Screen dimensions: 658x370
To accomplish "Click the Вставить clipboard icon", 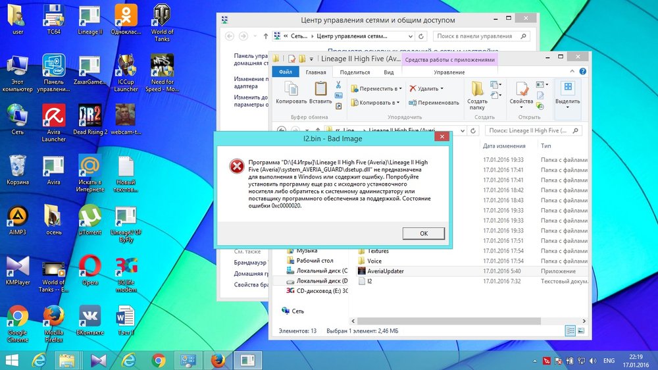I will [320, 92].
